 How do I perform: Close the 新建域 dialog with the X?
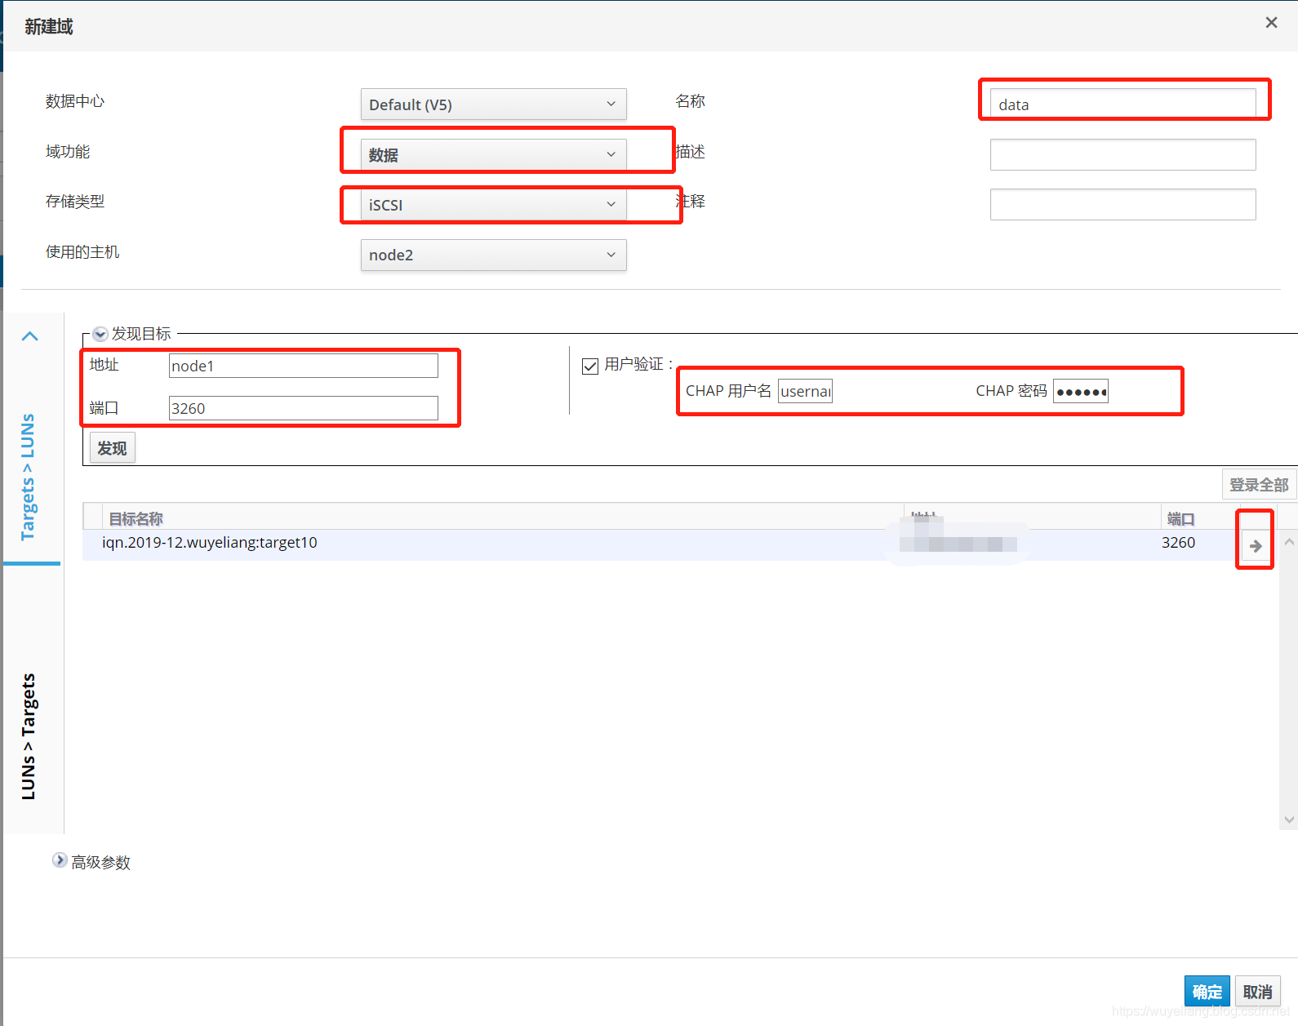coord(1271,23)
